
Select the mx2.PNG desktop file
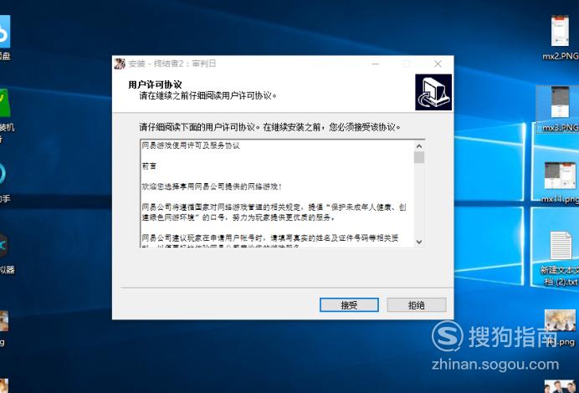tap(560, 38)
